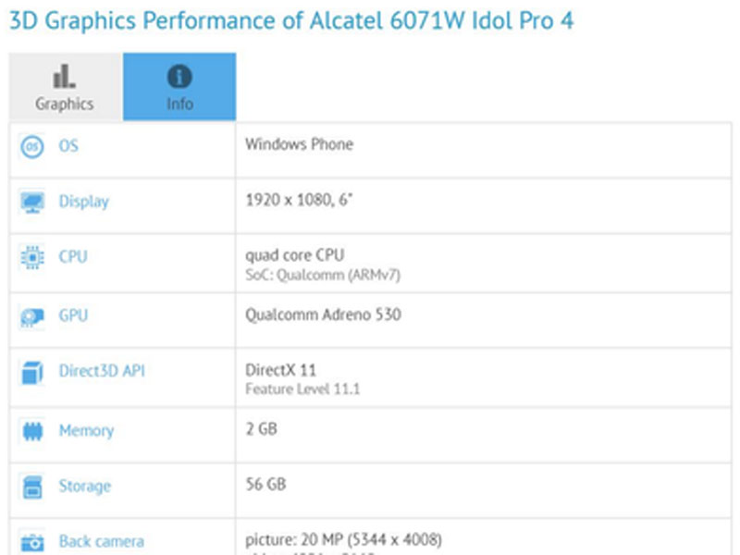This screenshot has height=555, width=740.
Task: Select the Memory label
Action: 86,431
